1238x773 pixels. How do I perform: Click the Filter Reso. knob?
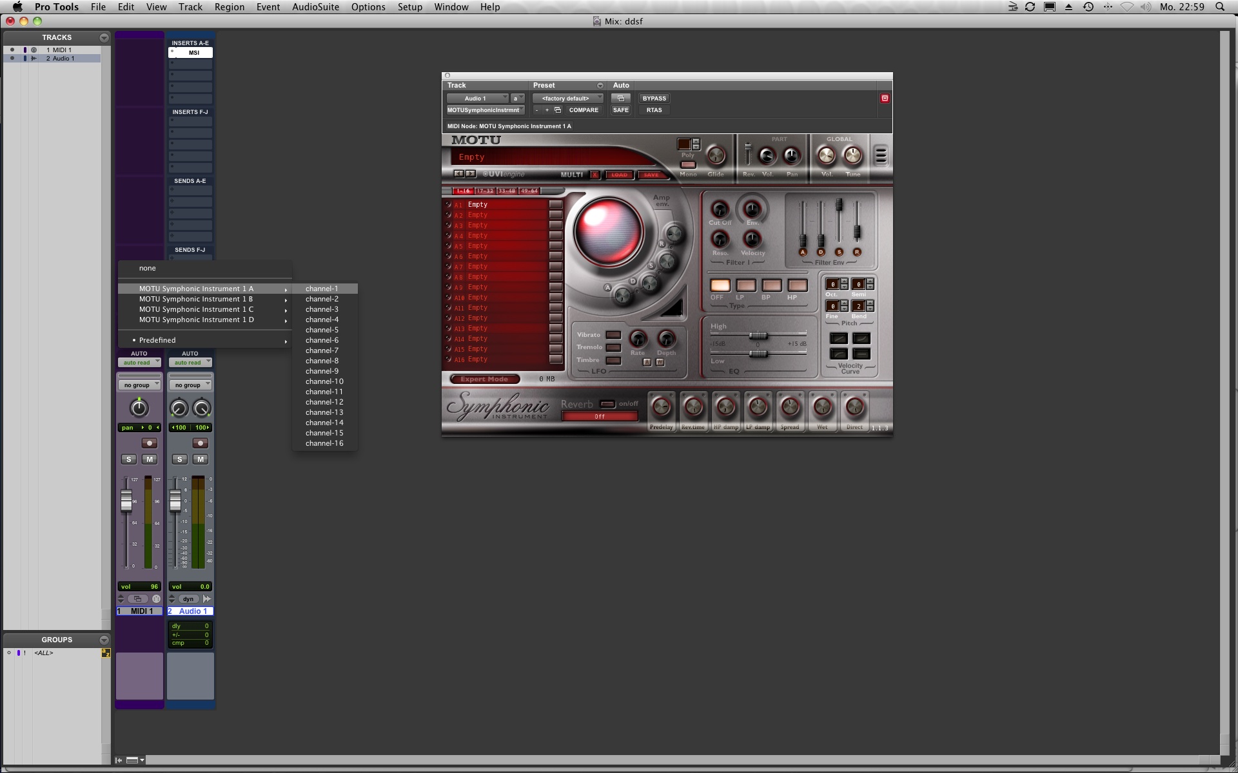(x=720, y=239)
